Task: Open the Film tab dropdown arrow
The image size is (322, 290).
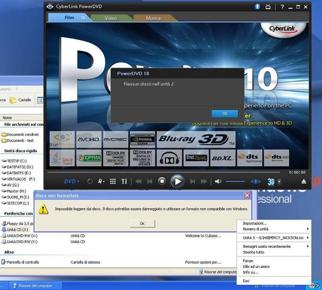Action: (84, 18)
